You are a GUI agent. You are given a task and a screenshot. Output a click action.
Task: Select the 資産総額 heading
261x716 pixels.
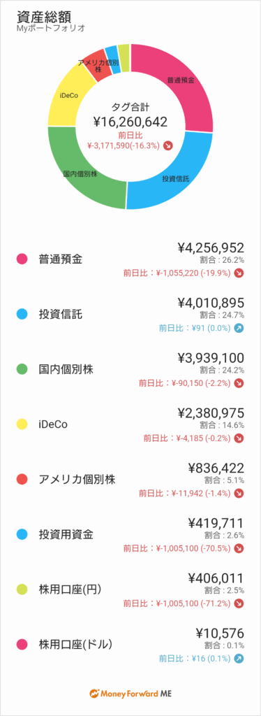point(40,15)
